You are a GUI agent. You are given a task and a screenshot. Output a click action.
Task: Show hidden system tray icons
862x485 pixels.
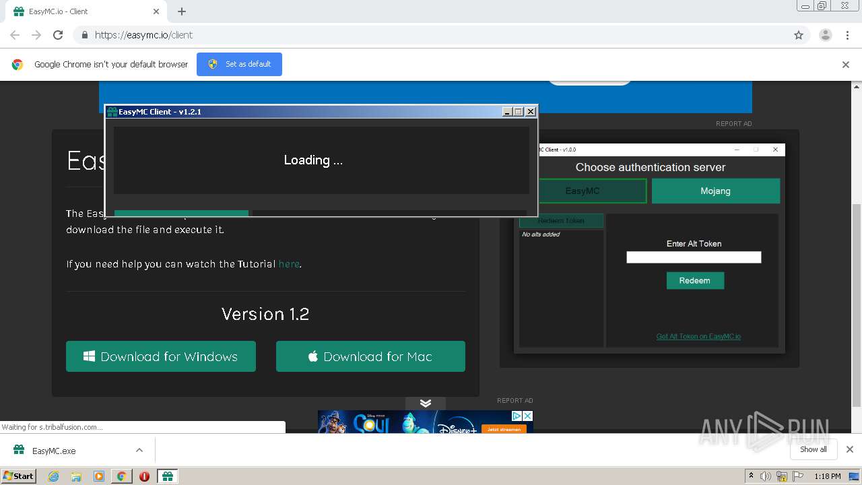pyautogui.click(x=751, y=476)
